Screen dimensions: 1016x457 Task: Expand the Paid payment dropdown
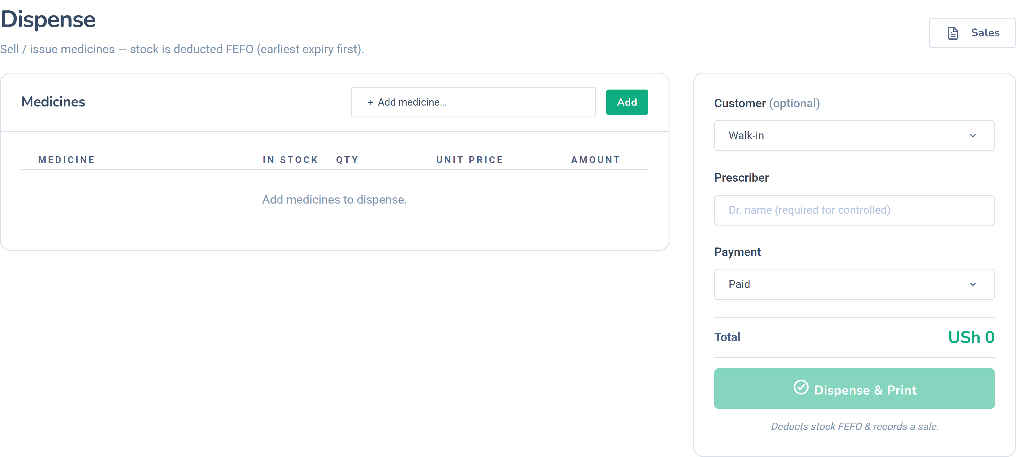(854, 284)
